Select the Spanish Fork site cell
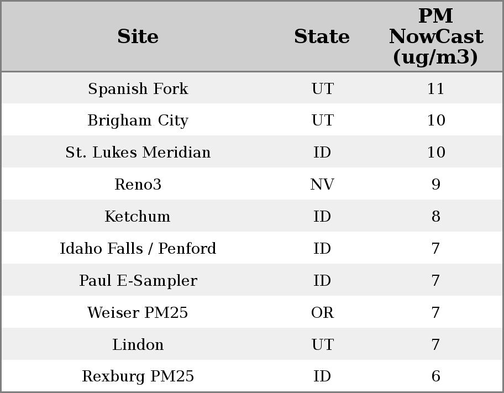This screenshot has height=393, width=504. pos(138,88)
